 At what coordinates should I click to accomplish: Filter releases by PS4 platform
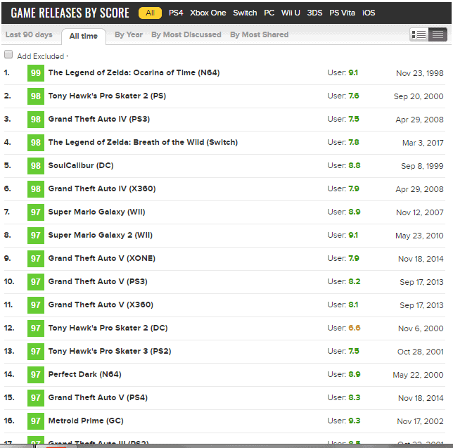click(x=176, y=13)
